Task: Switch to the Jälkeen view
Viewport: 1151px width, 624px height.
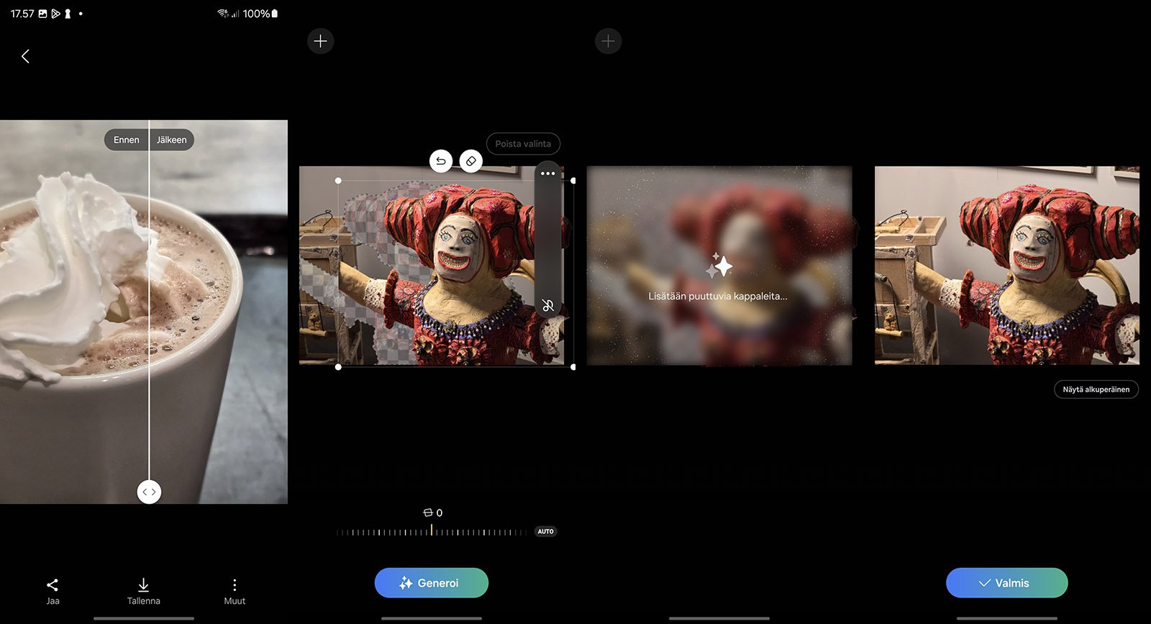Action: point(172,140)
